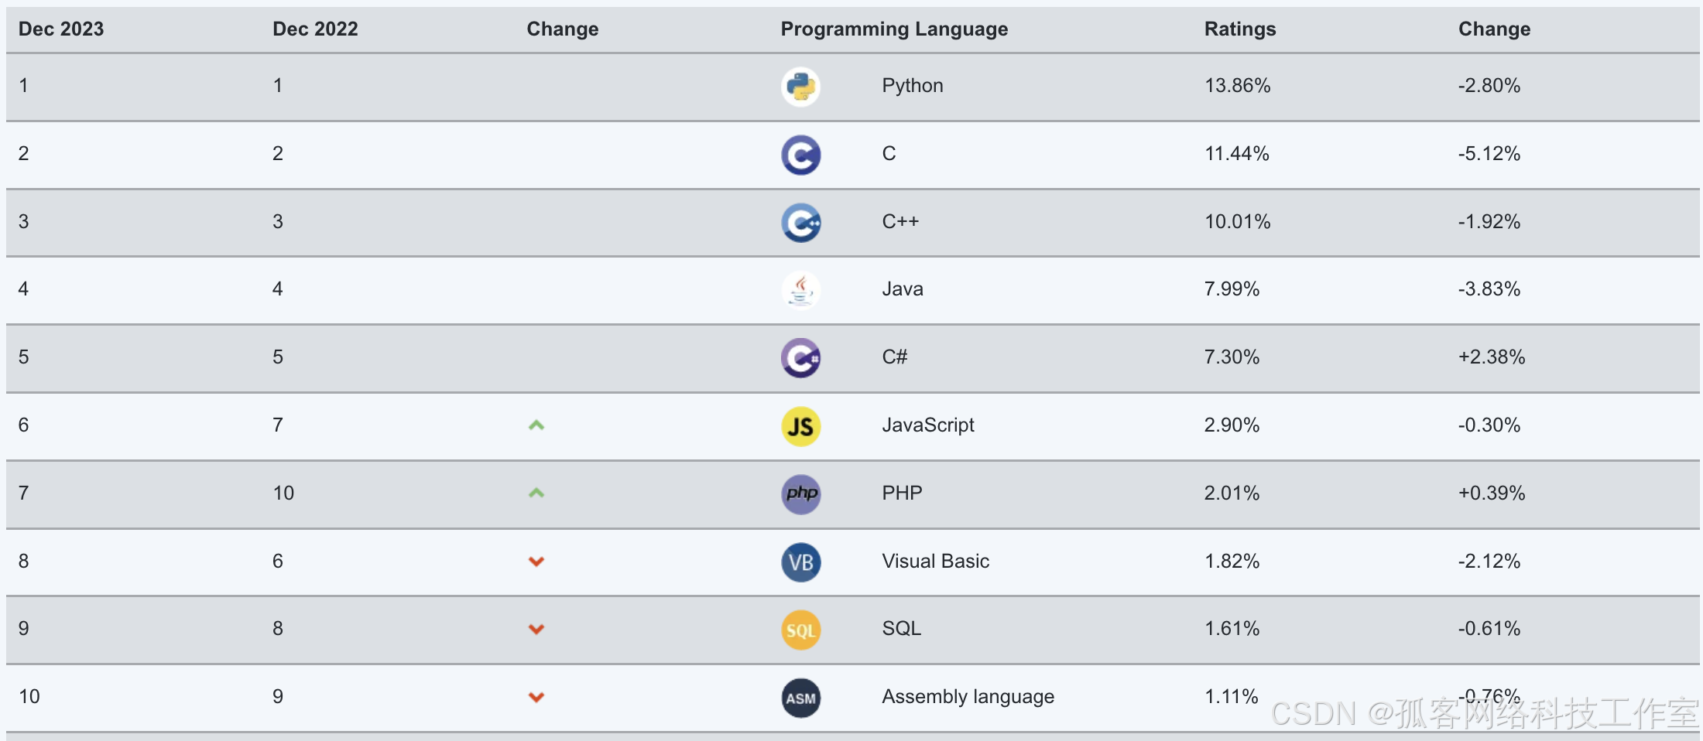Click green up arrow in JavaScript row

click(x=536, y=425)
